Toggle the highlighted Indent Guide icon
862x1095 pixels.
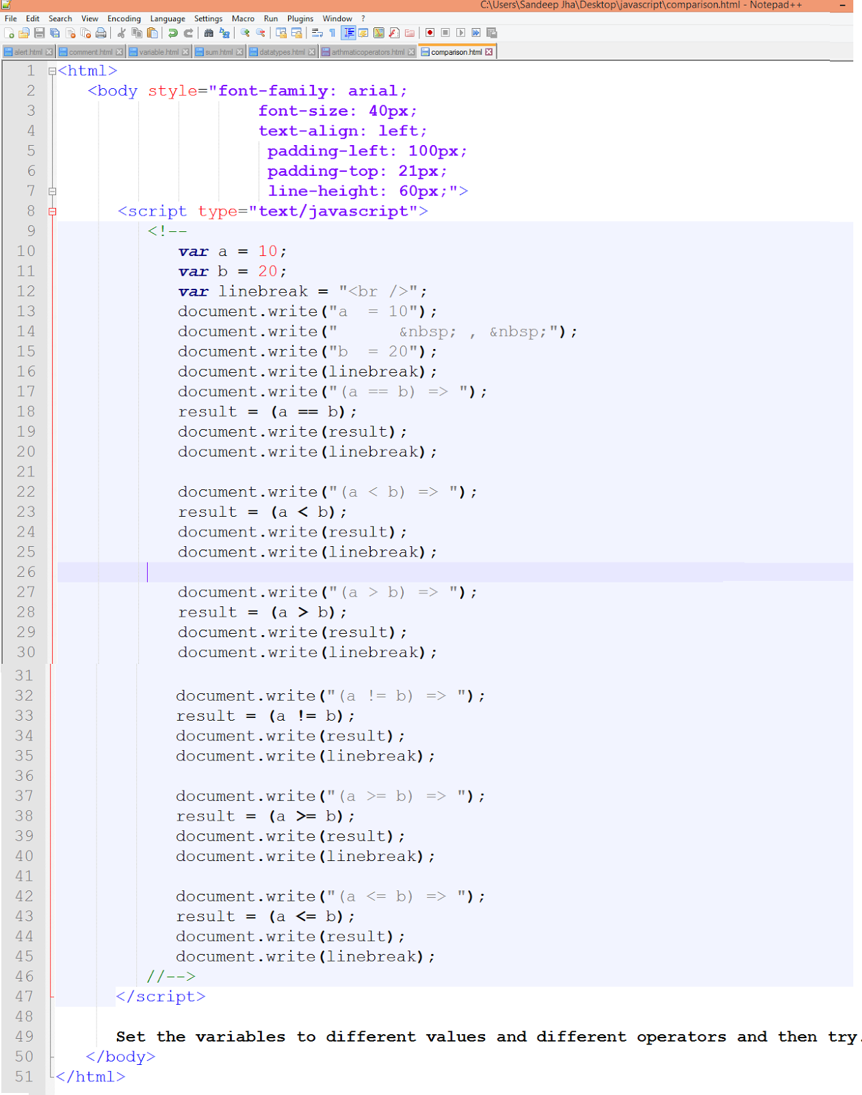(348, 33)
